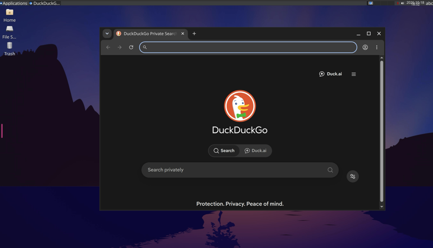
Task: Select the DuckDuckGo Private Search tab
Action: coord(150,34)
